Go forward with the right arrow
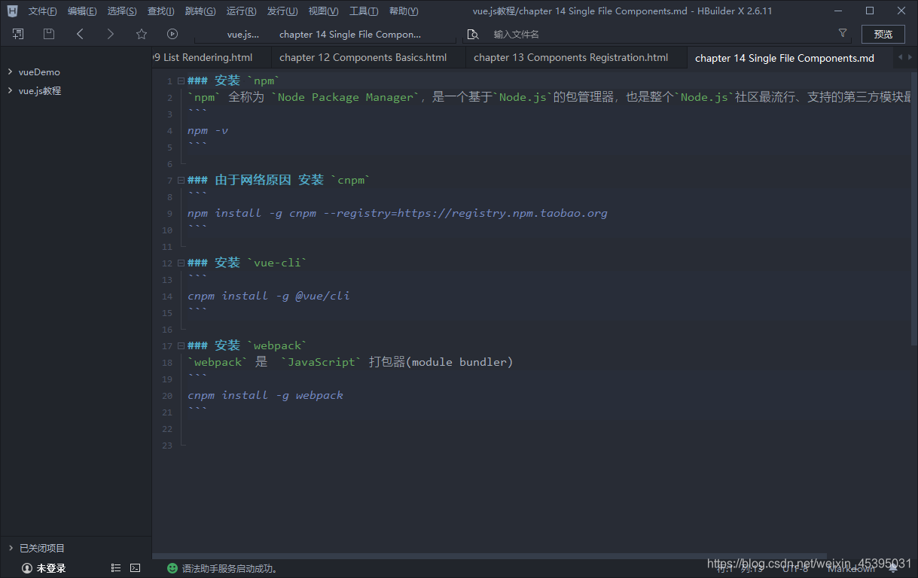This screenshot has height=578, width=918. [x=111, y=34]
